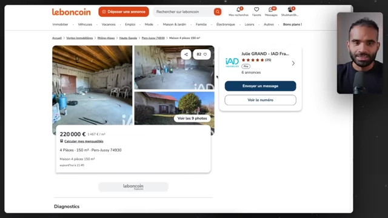The height and width of the screenshot is (218, 388).
Task: Click Ventes immobilières breadcrumb link
Action: tap(79, 38)
